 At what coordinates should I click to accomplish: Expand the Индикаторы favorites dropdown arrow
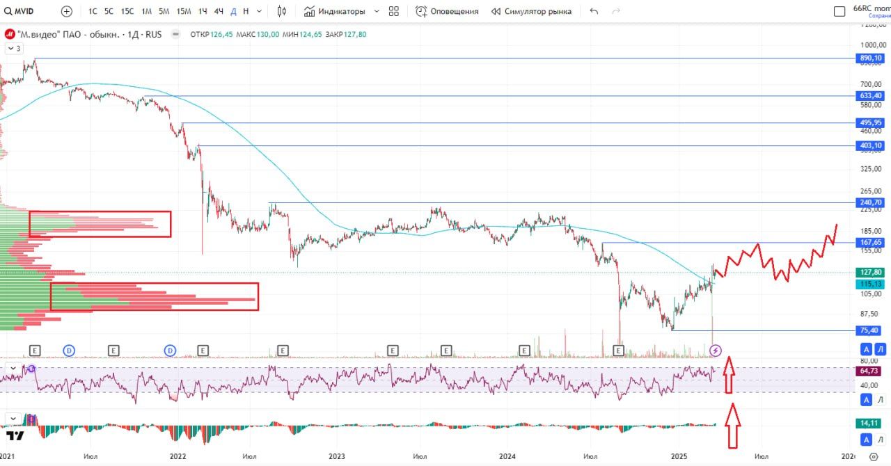click(377, 11)
